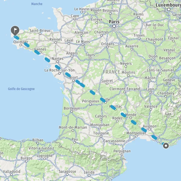Click the Golfe de Gascogne label
Image resolution: width=181 pixels, height=181 pixels.
[x=21, y=89]
